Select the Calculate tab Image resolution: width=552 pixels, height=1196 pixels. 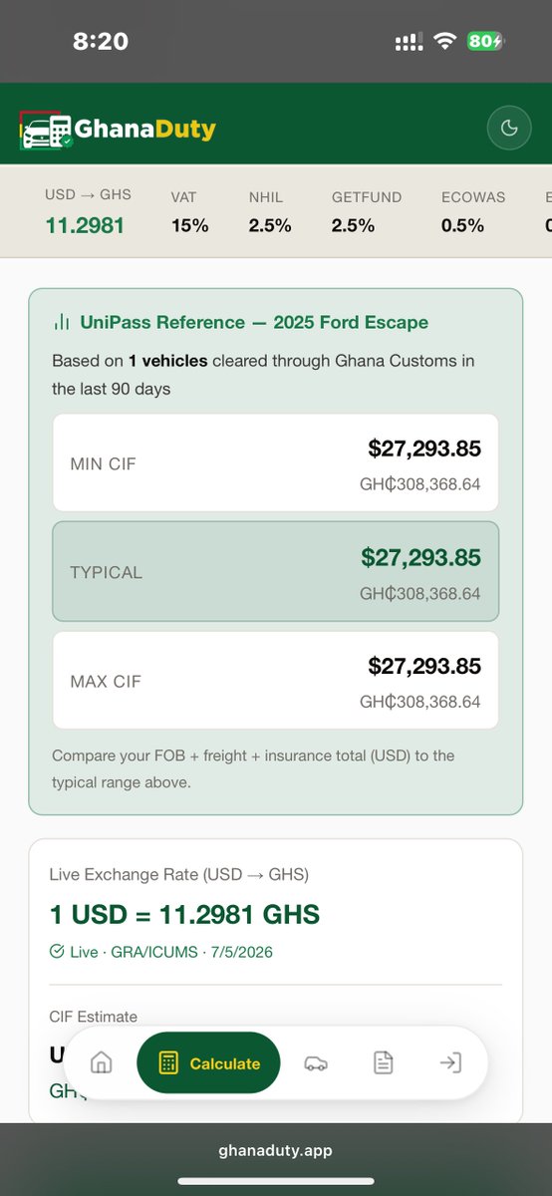point(208,1063)
